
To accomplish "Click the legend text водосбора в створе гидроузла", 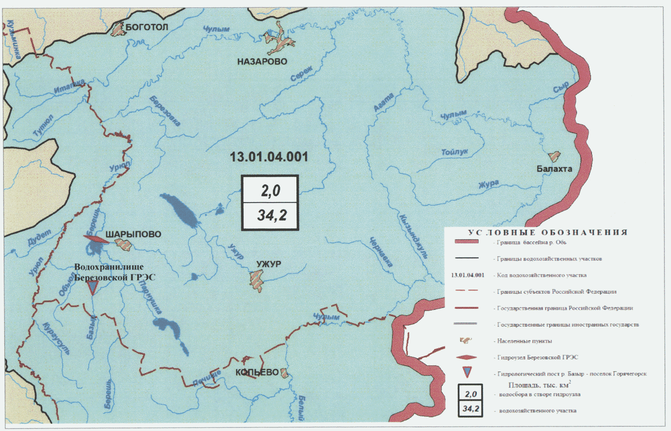I will click(x=540, y=394).
